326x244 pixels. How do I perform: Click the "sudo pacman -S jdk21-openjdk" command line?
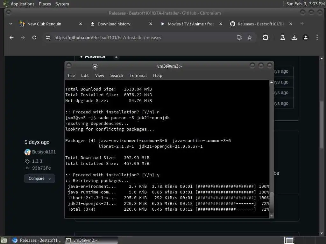pyautogui.click(x=134, y=118)
